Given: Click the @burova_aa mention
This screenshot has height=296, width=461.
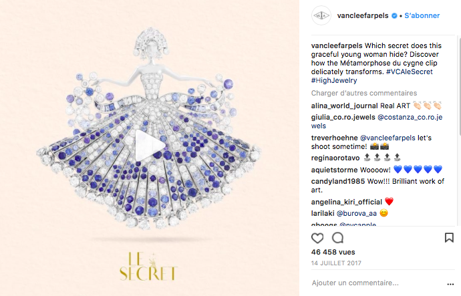Looking at the screenshot, I should click(356, 213).
